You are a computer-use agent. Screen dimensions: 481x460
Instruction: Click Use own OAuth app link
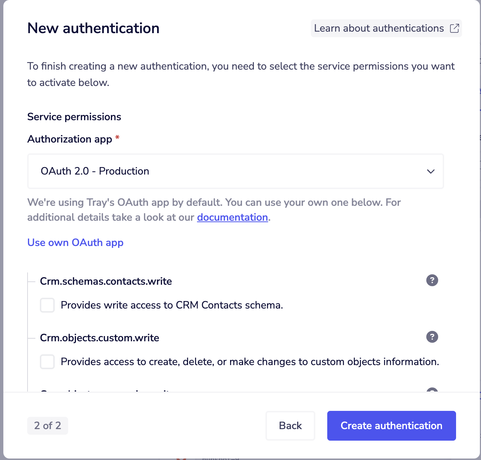tap(75, 243)
